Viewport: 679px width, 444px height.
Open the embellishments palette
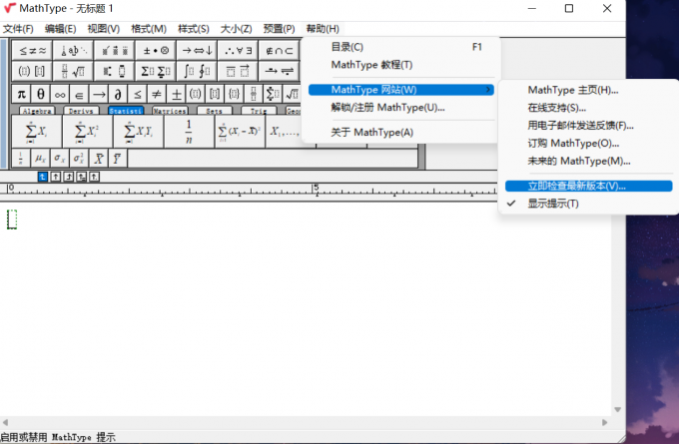pyautogui.click(x=115, y=51)
